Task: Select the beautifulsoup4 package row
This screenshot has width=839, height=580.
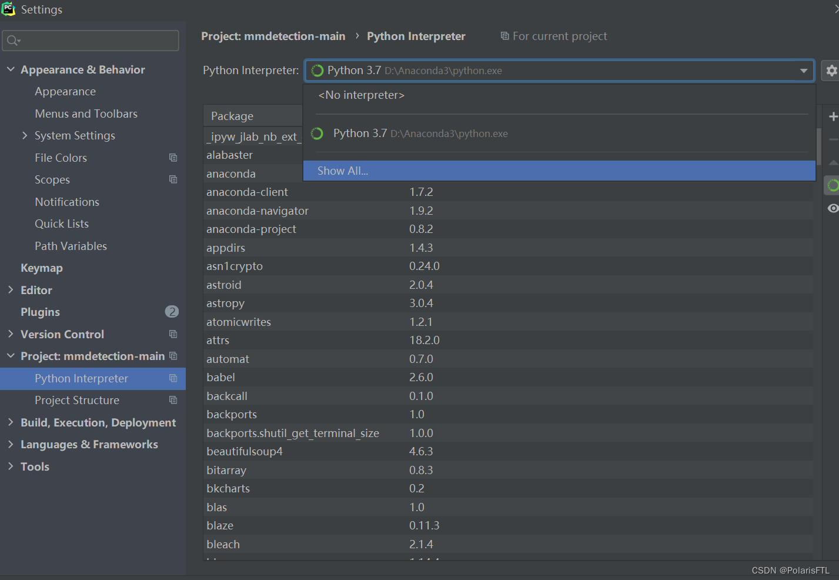Action: click(509, 451)
